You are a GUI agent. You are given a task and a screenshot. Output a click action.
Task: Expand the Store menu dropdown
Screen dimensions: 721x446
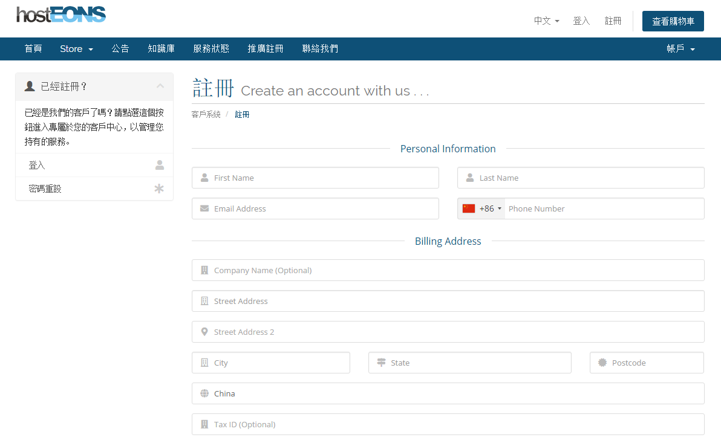coord(76,49)
